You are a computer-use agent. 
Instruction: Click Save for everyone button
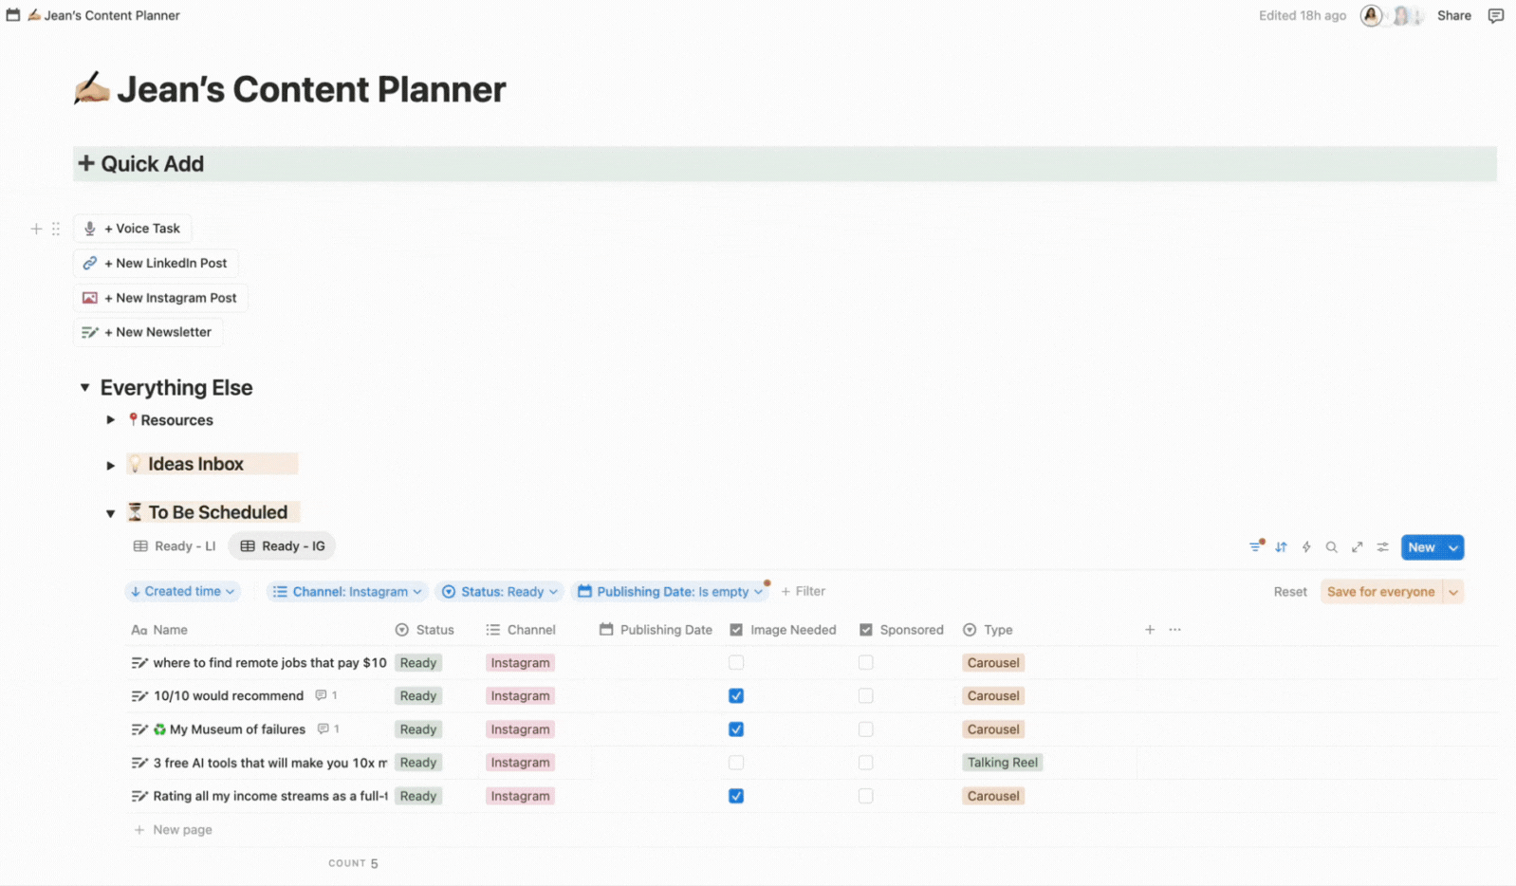1380,592
